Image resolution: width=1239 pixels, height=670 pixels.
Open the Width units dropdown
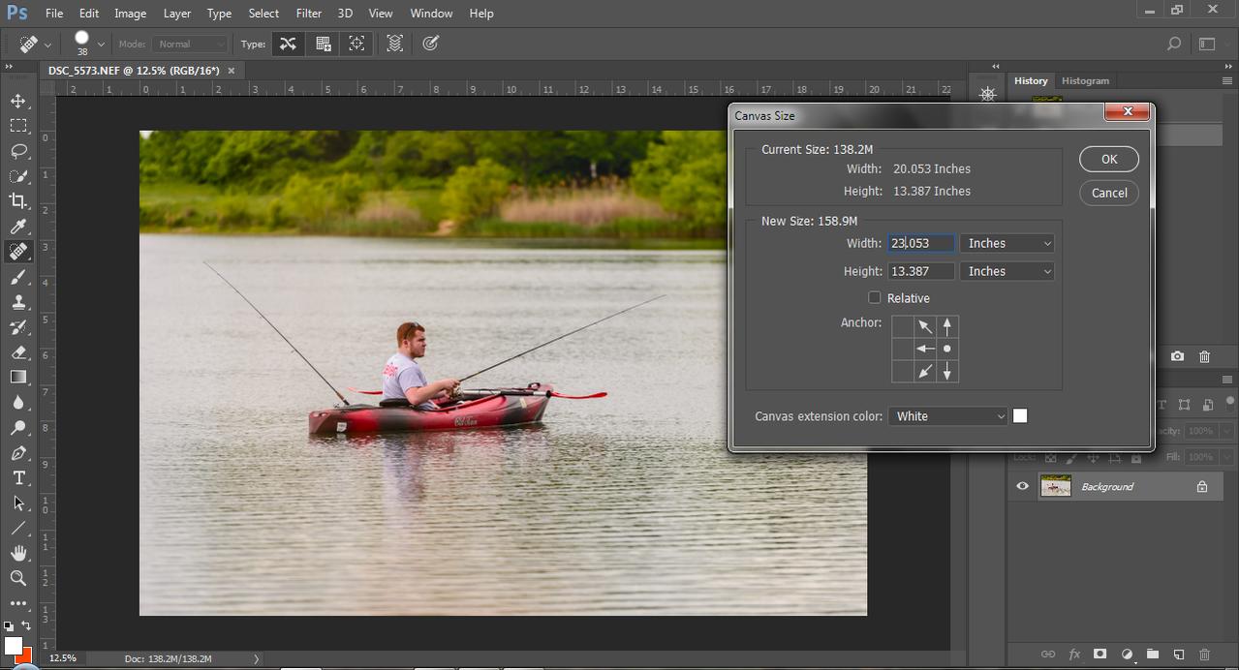tap(1007, 244)
